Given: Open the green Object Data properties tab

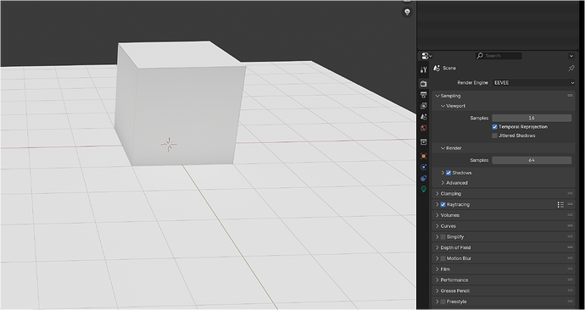Looking at the screenshot, I should point(423,189).
